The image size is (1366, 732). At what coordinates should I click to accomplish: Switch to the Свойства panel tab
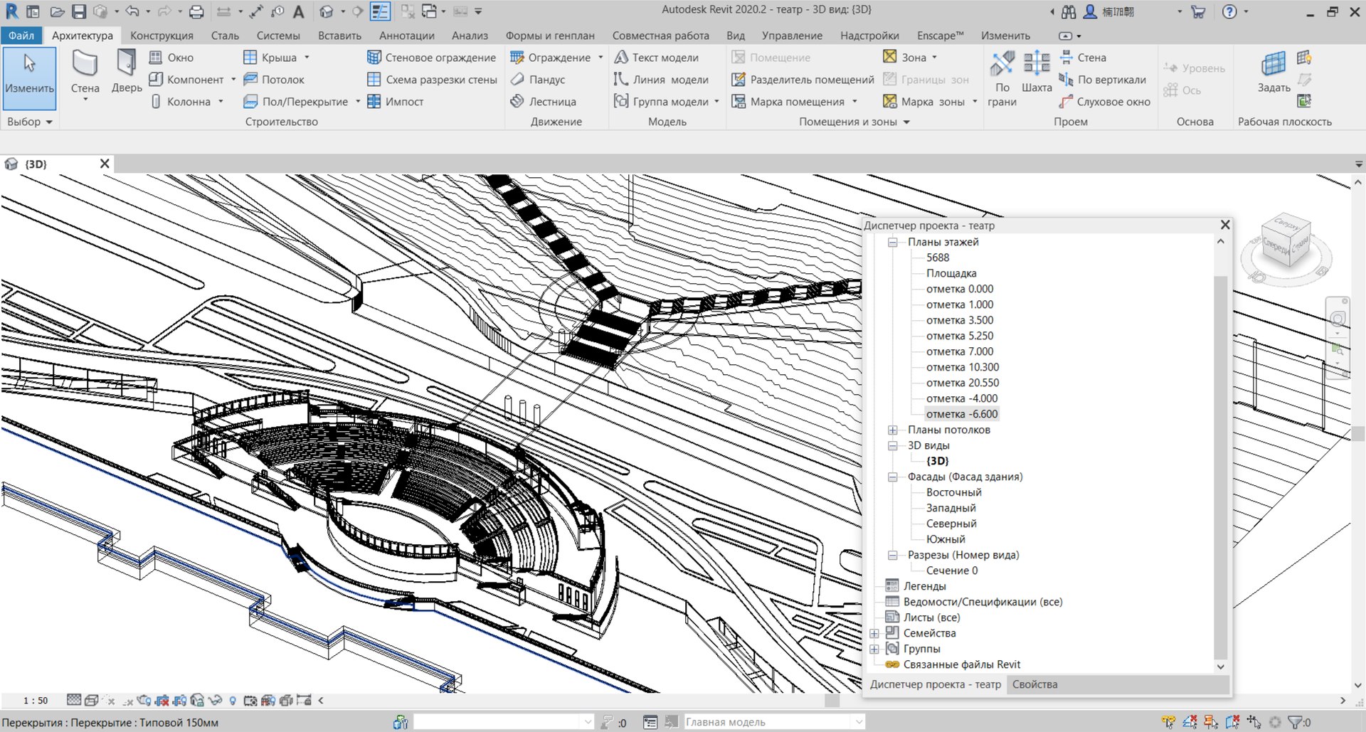[x=1034, y=684]
